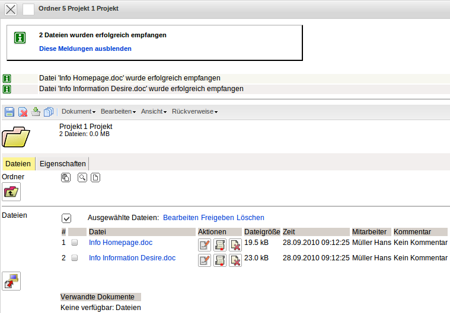Click the paste clipboard icon under Ordner

pos(66,178)
